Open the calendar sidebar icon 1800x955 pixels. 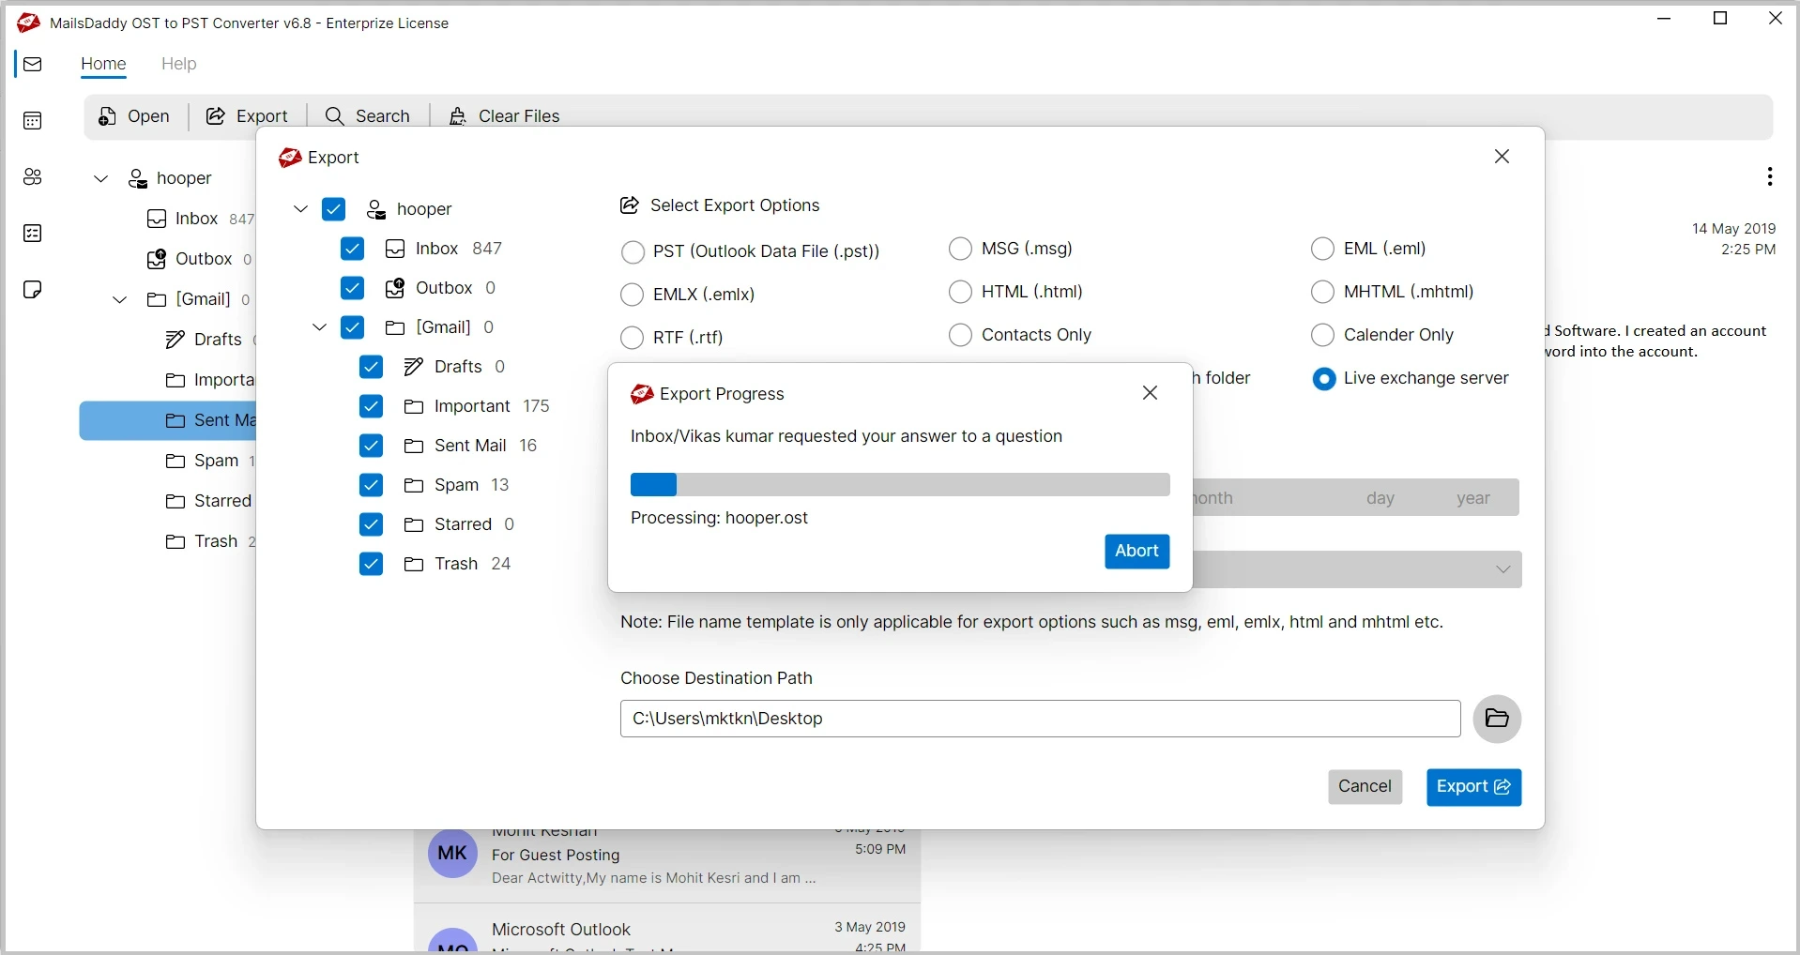click(33, 121)
